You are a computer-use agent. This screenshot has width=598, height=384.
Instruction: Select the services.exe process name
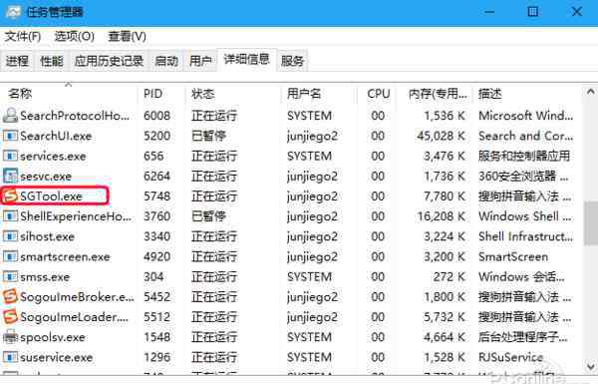pyautogui.click(x=53, y=156)
